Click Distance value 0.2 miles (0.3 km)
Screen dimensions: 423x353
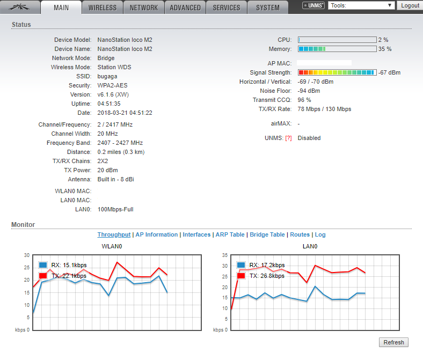point(121,152)
